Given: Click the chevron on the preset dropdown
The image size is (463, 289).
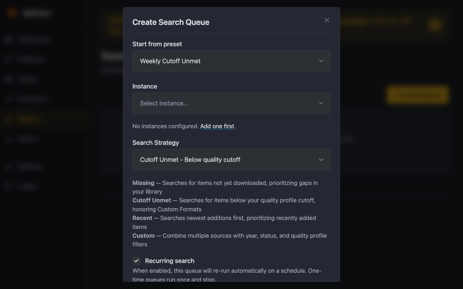Looking at the screenshot, I should click(321, 61).
